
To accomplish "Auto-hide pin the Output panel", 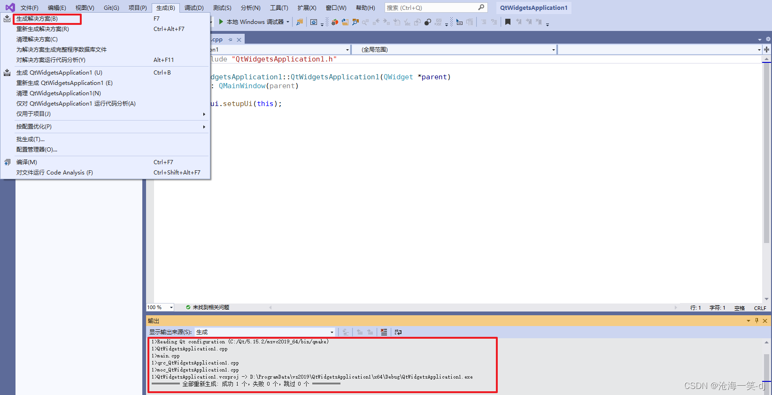I will point(757,321).
